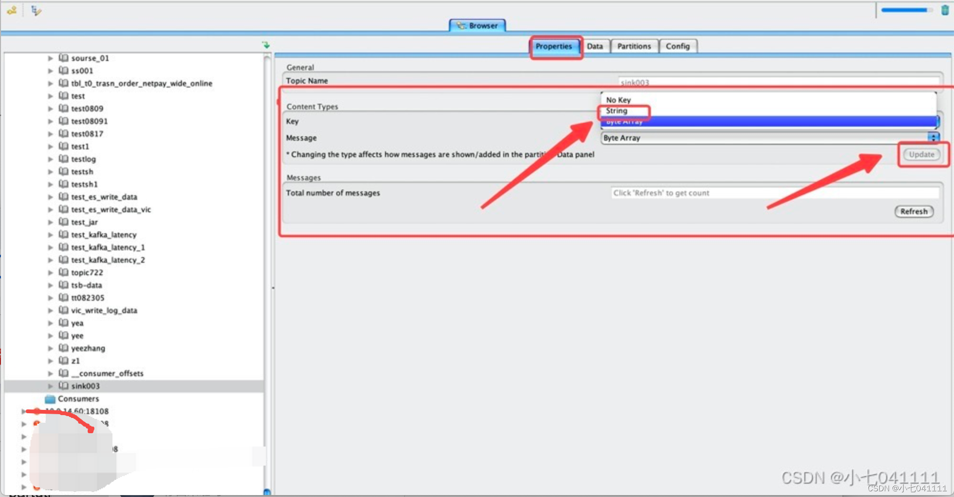Image resolution: width=954 pixels, height=497 pixels.
Task: Expand the 18108 cluster connection node
Action: click(23, 411)
